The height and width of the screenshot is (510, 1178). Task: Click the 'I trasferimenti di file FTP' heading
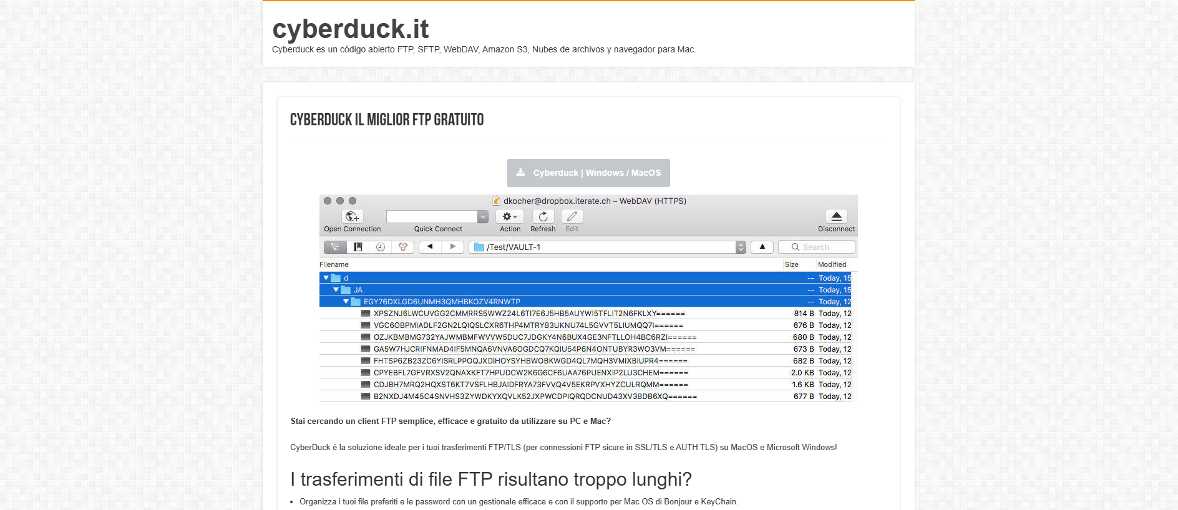[491, 479]
